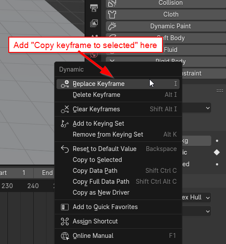Select Copy Full Data Path
This screenshot has width=226, height=244.
[118, 182]
